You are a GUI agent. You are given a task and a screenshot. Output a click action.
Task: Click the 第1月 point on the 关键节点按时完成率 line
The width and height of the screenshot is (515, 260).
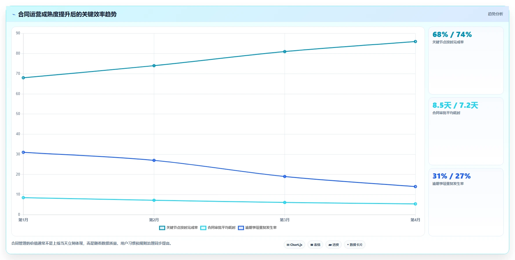pos(23,78)
